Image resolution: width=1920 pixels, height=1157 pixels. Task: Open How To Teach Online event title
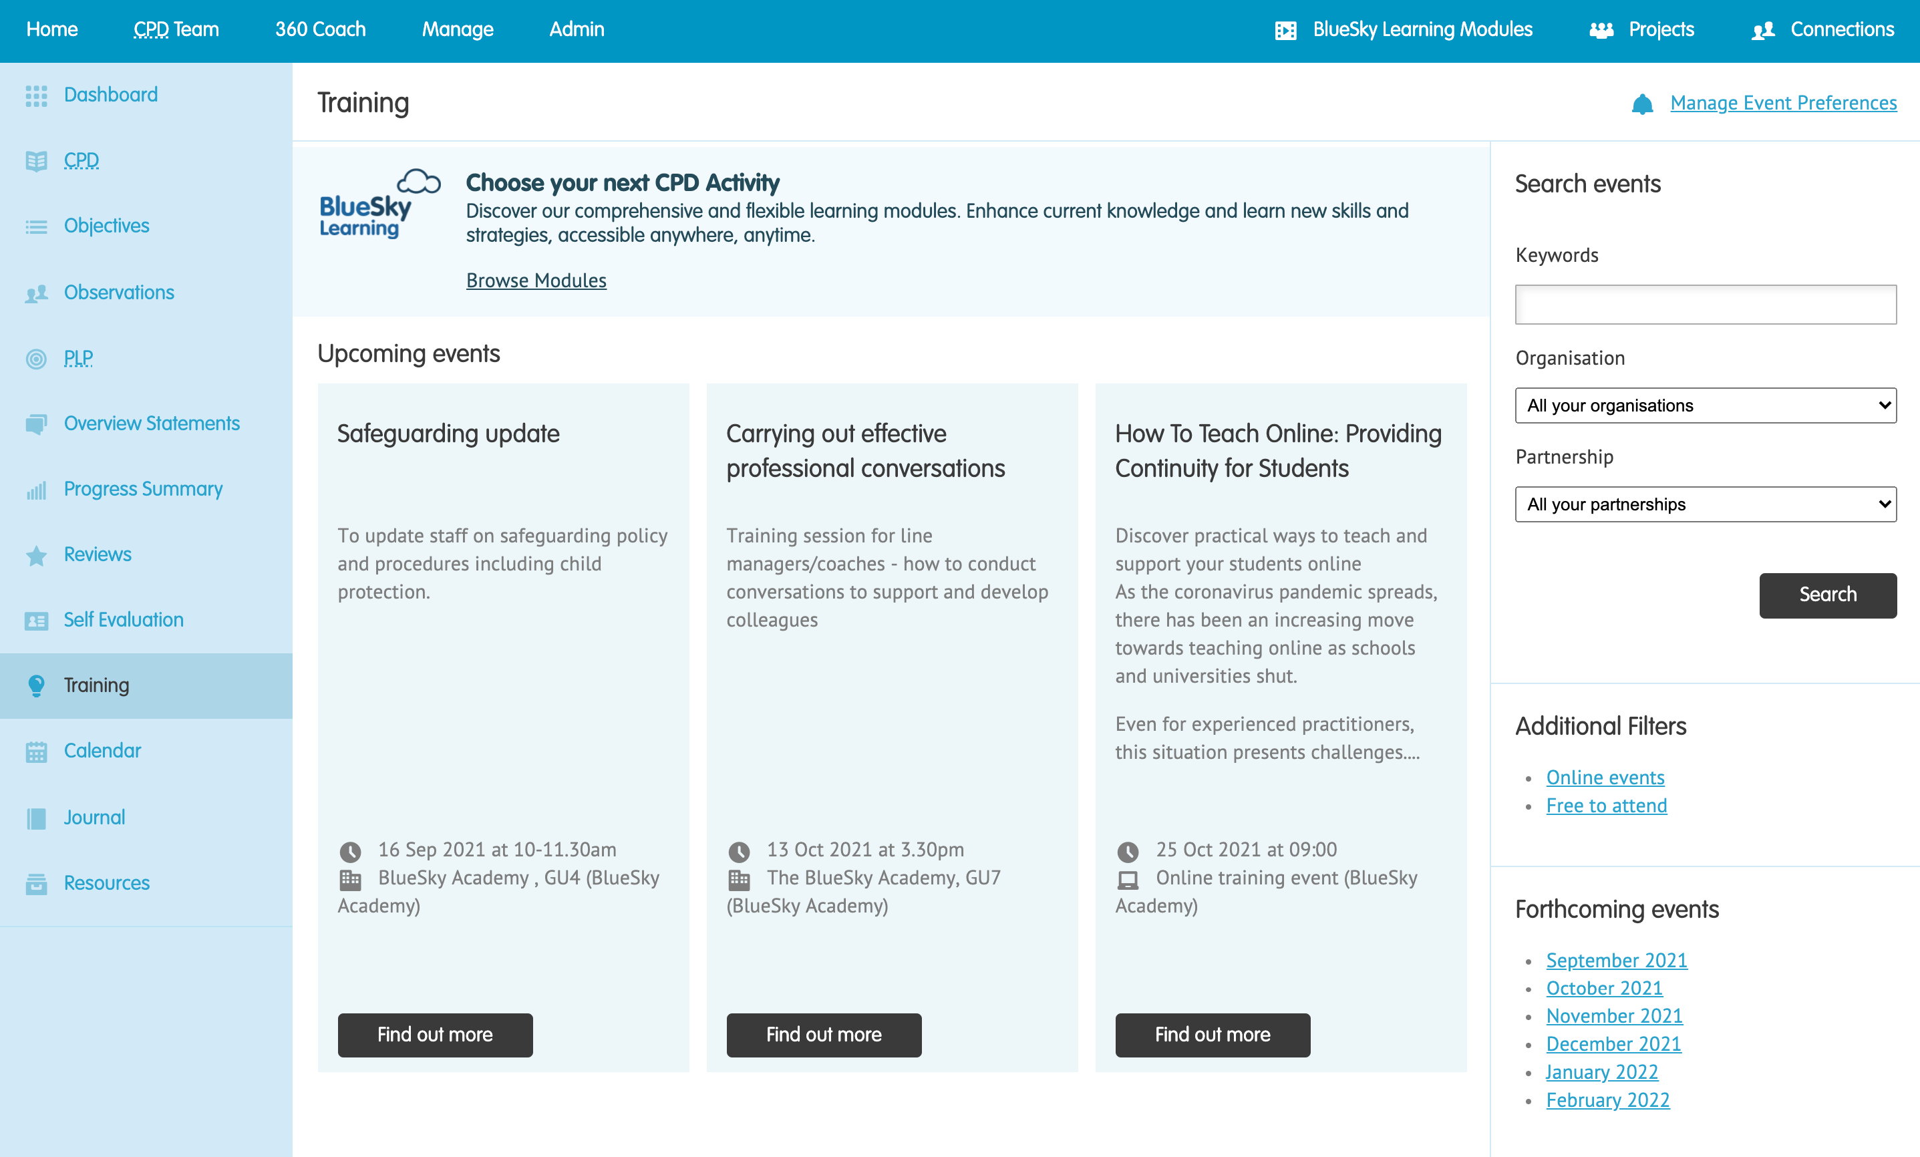(1278, 451)
